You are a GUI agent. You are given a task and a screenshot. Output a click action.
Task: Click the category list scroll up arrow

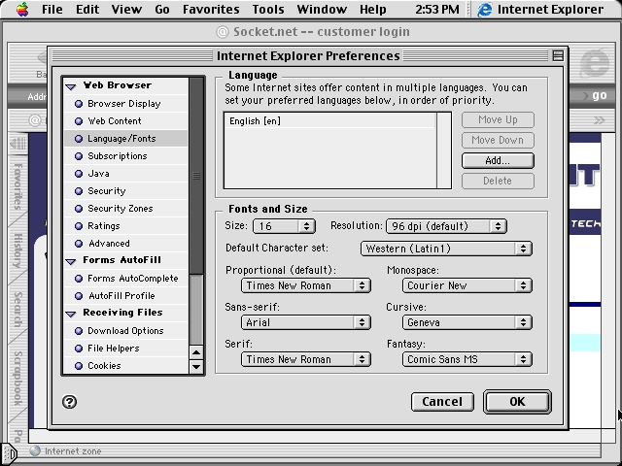pos(196,352)
